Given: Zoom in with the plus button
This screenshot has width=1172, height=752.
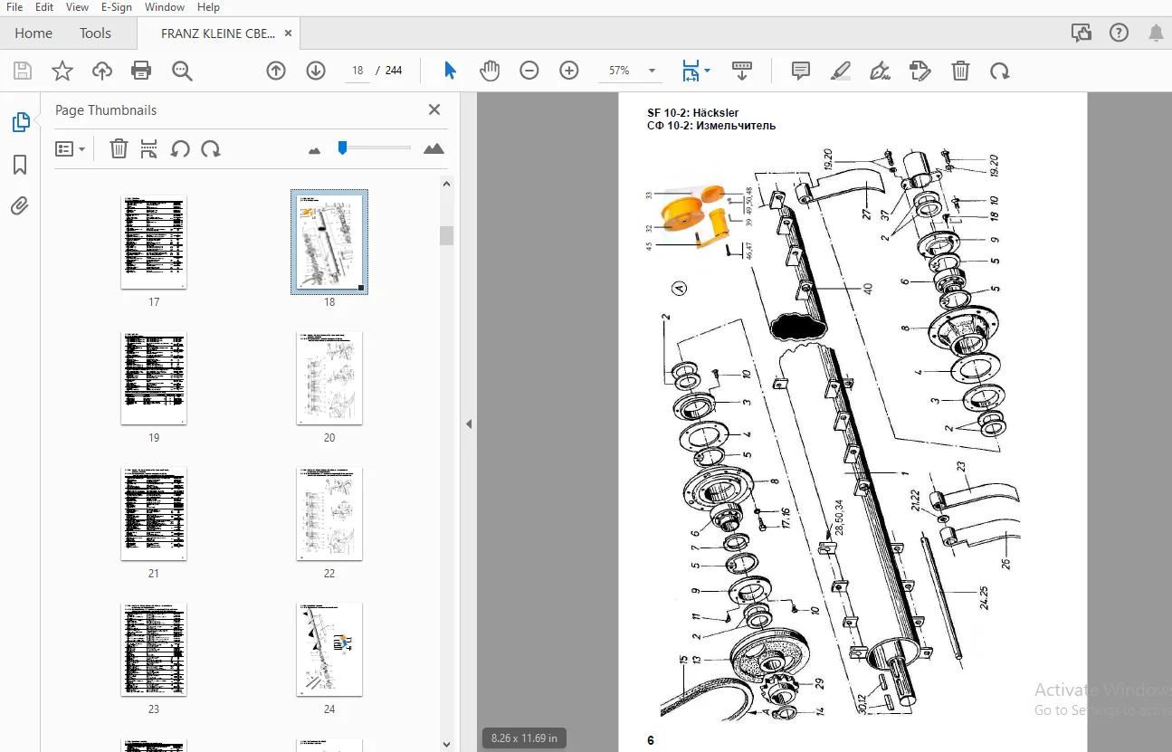Looking at the screenshot, I should [569, 71].
